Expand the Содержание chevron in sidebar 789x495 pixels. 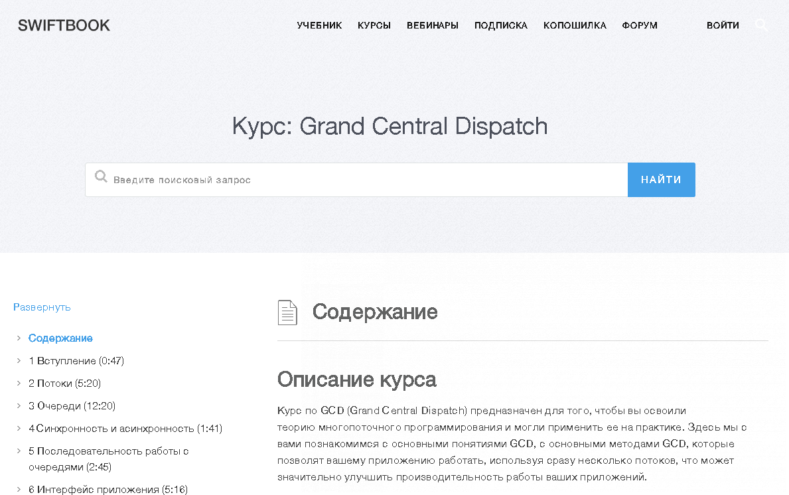[19, 338]
